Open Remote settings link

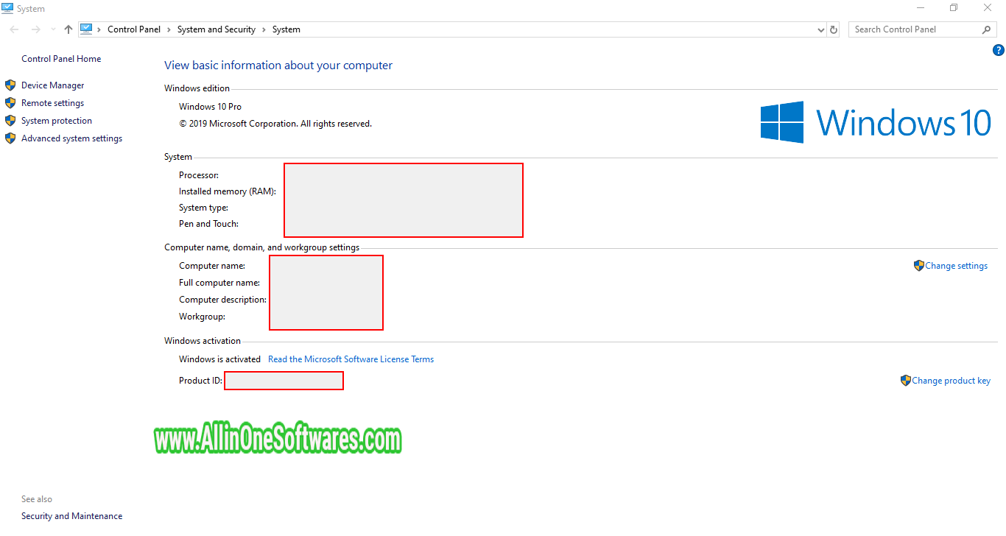53,103
